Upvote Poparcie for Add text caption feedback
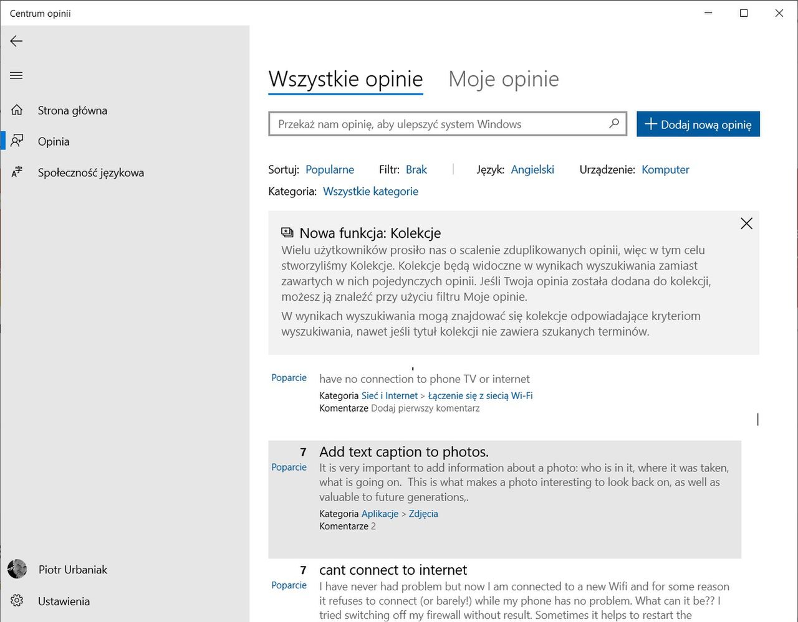This screenshot has height=622, width=798. click(289, 467)
